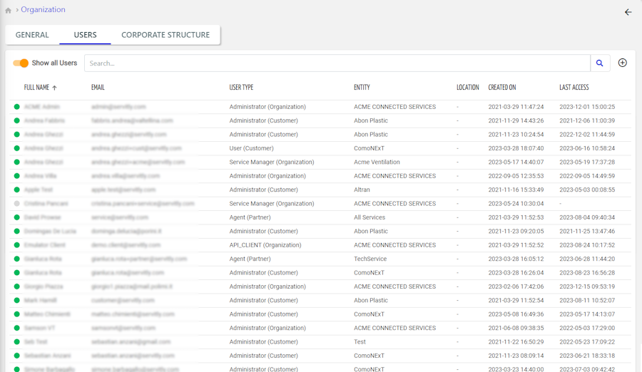This screenshot has width=642, height=372.
Task: Click the home icon in breadcrumb
Action: 9,11
